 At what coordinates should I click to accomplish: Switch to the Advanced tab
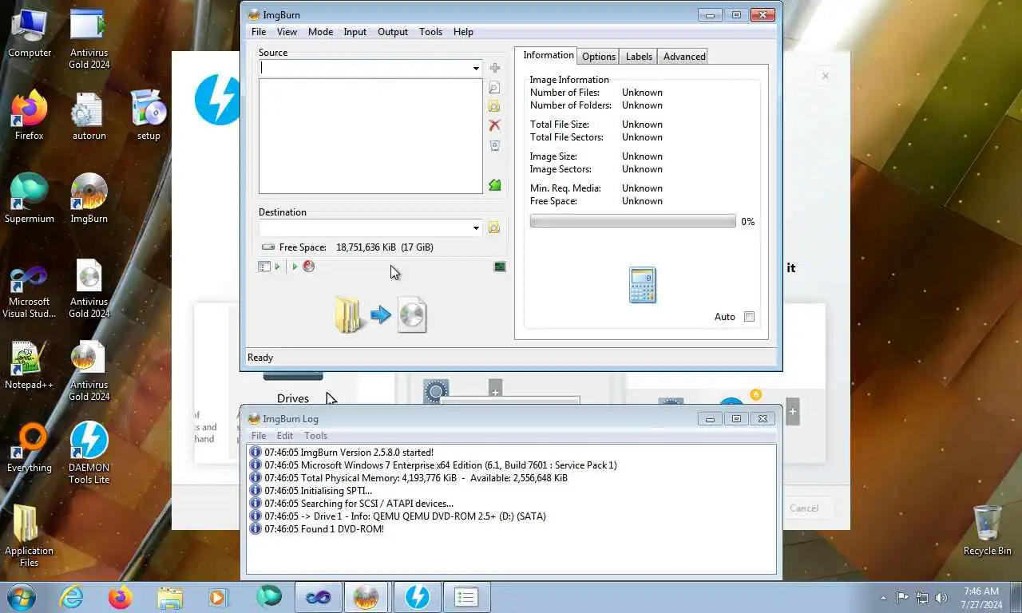(x=684, y=57)
